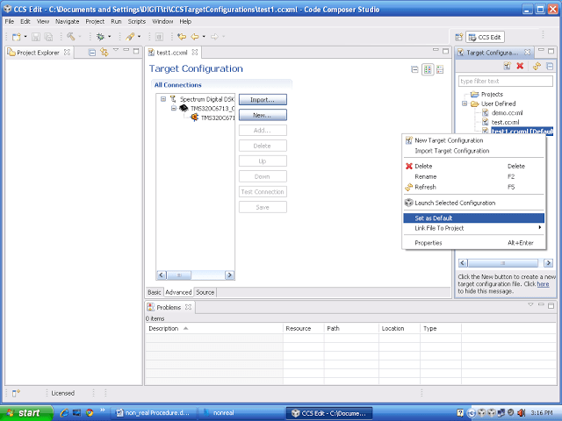Open Problems view menu triangle
The image size is (562, 421).
[x=530, y=304]
